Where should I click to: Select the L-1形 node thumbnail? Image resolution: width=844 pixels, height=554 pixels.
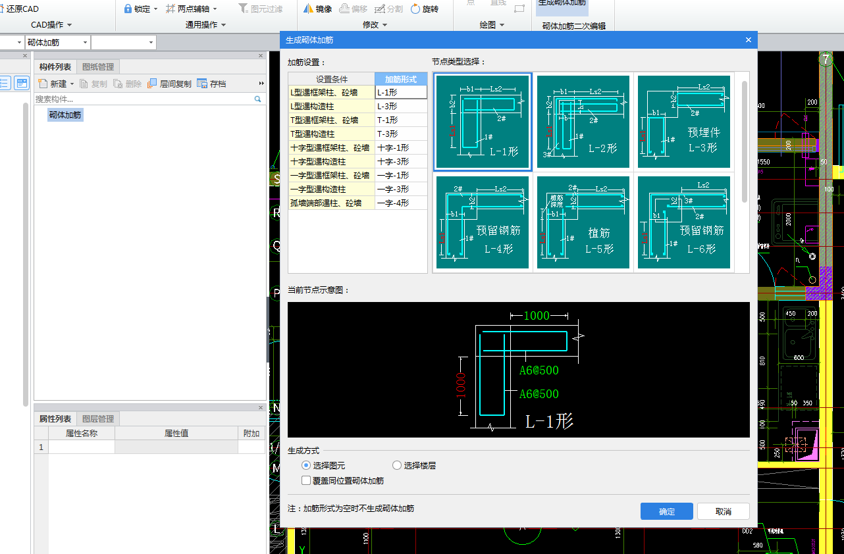pos(483,122)
